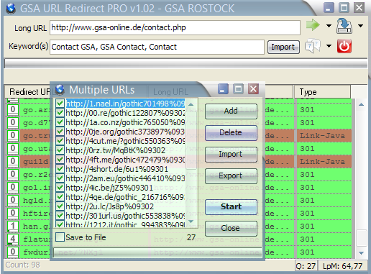Image resolution: width=371 pixels, height=274 pixels.
Task: Click URL list scroll up arrow
Action: pyautogui.click(x=191, y=104)
